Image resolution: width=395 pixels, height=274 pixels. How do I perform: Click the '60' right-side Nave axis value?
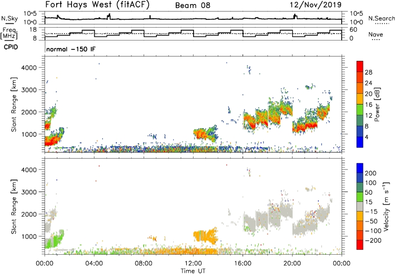tap(354, 30)
